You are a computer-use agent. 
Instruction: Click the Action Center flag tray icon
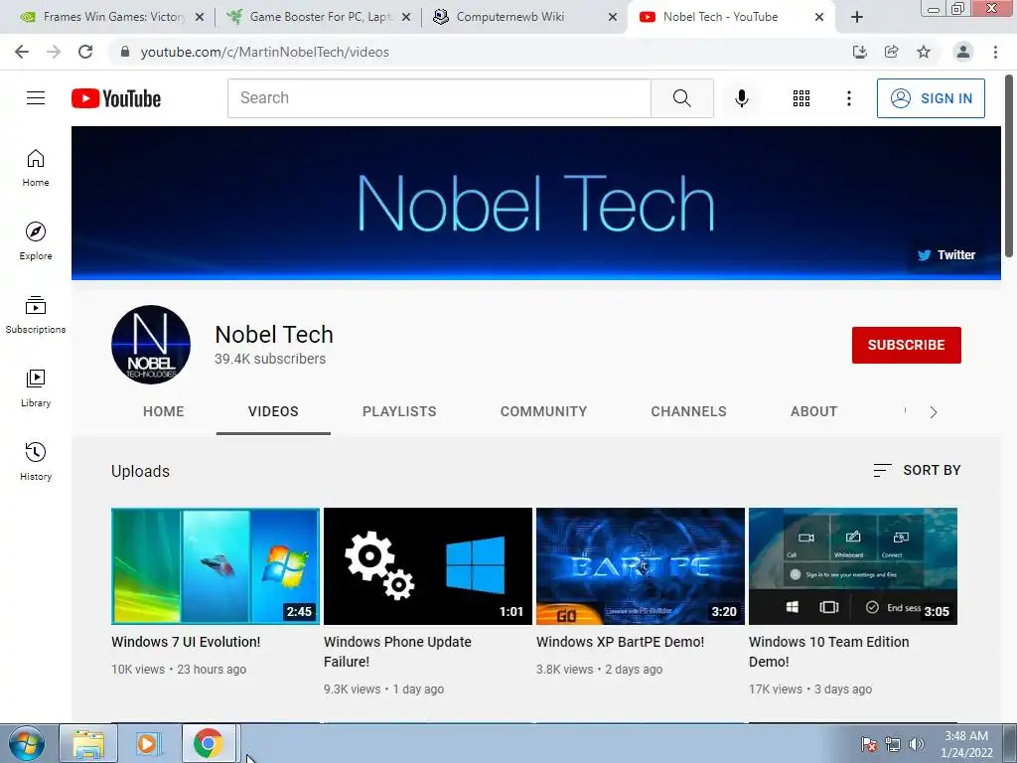click(868, 744)
